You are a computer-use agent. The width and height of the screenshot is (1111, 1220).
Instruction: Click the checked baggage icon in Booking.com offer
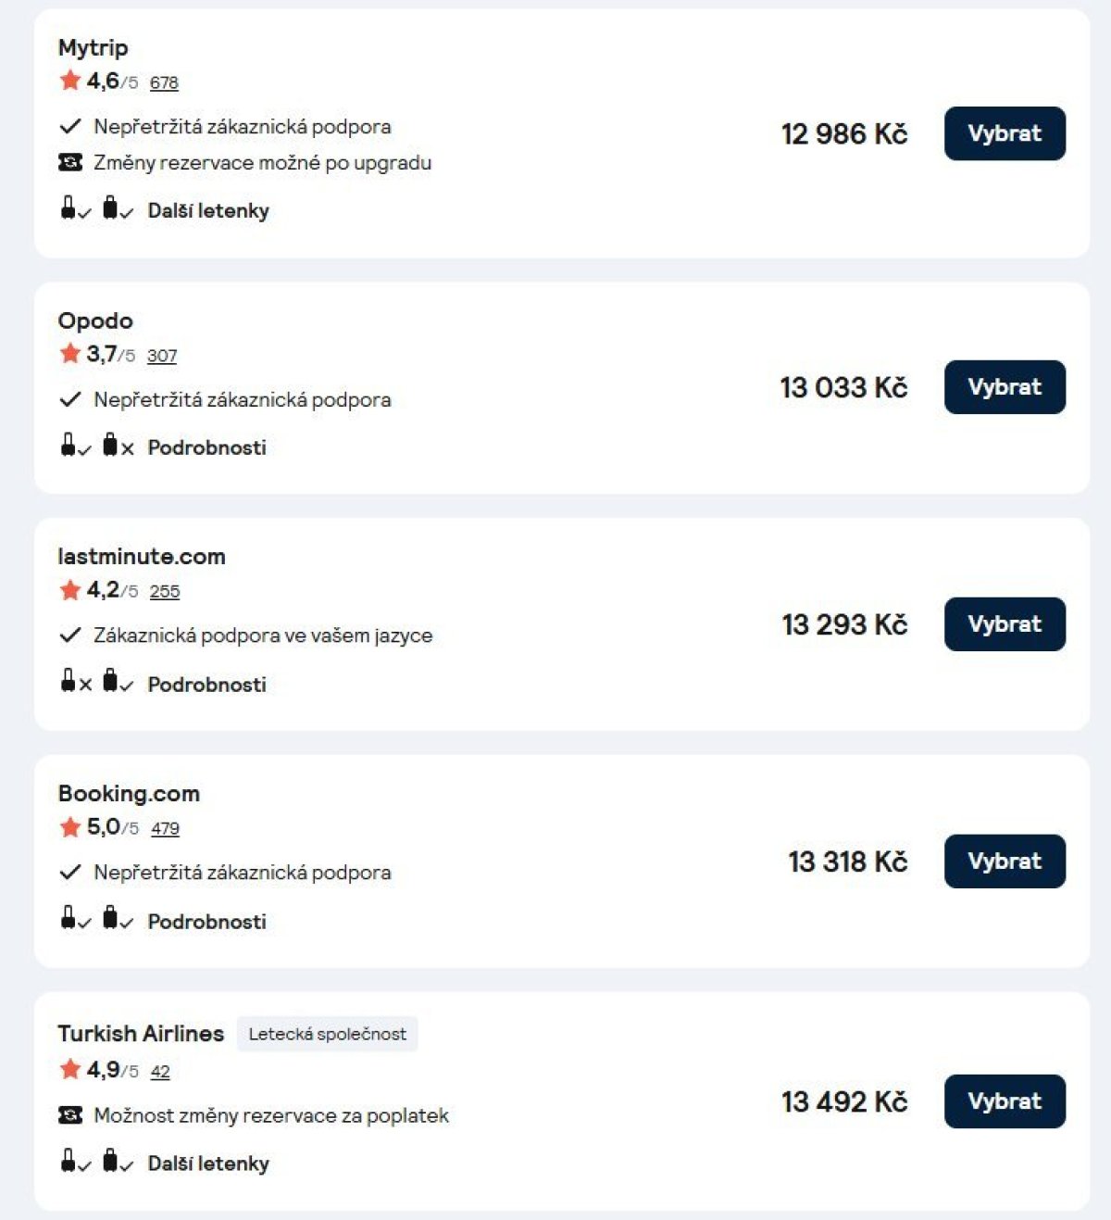(111, 918)
